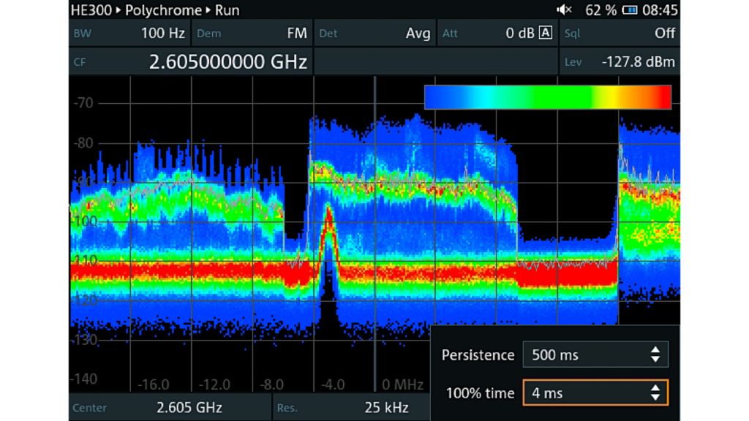The height and width of the screenshot is (421, 749).
Task: Tap the BW 100 Hz field
Action: 129,34
